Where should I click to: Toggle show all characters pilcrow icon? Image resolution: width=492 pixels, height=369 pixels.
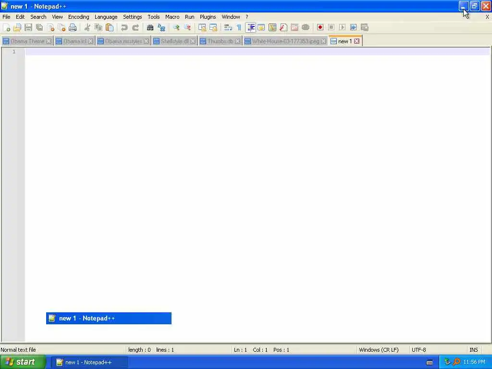pos(239,27)
